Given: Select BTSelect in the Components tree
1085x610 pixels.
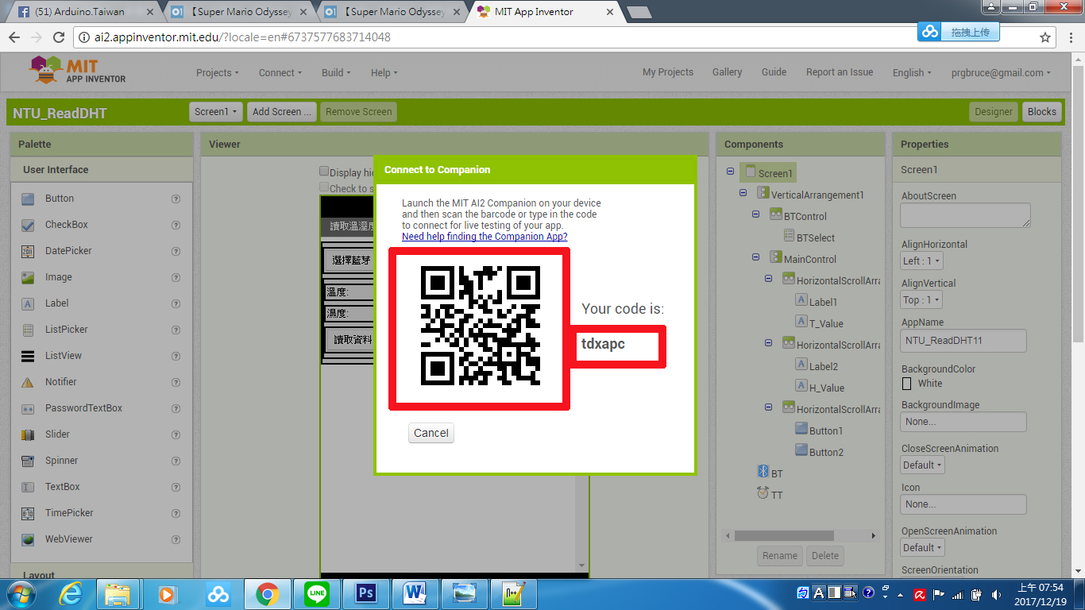Looking at the screenshot, I should [x=815, y=237].
